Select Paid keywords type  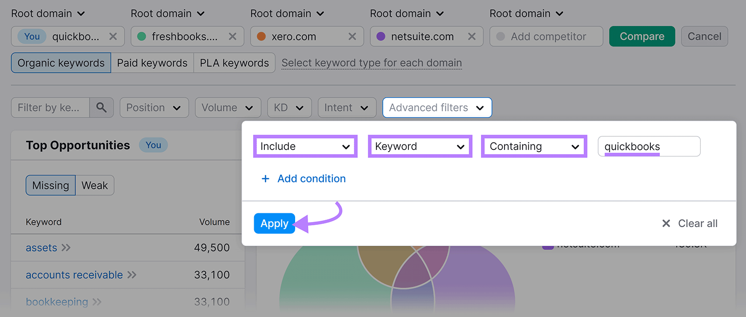tap(152, 63)
